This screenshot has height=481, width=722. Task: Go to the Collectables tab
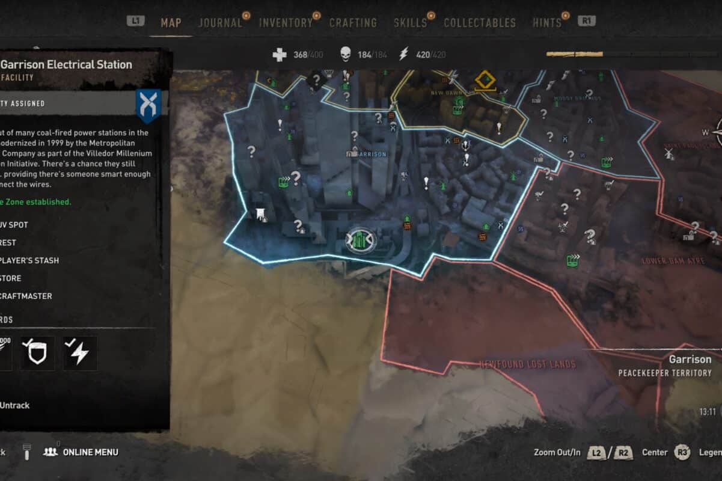[x=480, y=23]
